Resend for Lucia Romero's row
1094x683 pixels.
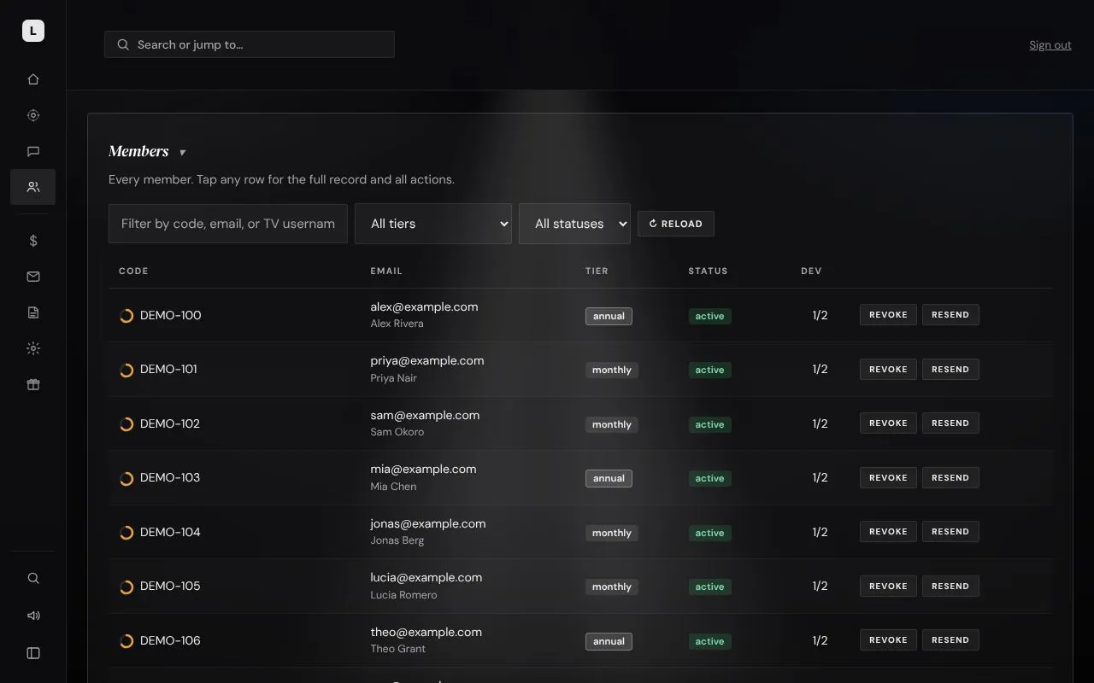pyautogui.click(x=950, y=586)
